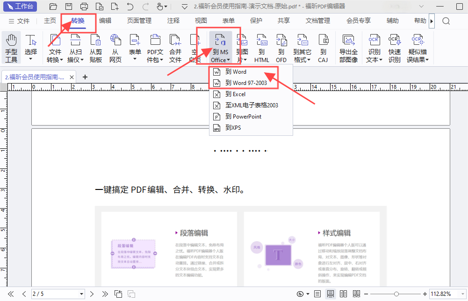Screen dimensions: 468x301
Task: Toggle two-page facing view mode
Action: coord(344,294)
